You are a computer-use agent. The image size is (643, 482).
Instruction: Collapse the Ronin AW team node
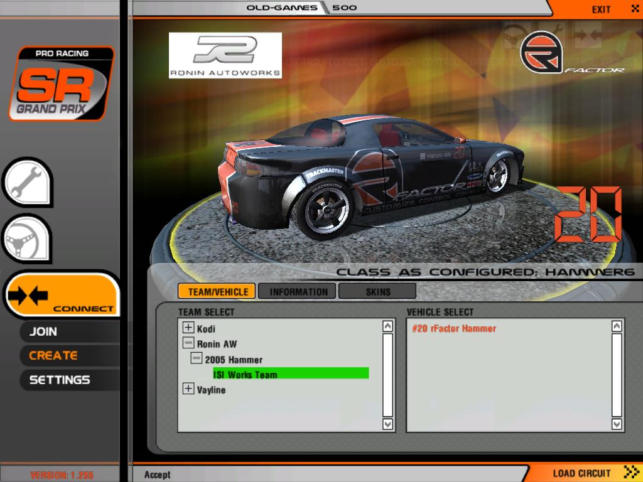(188, 343)
